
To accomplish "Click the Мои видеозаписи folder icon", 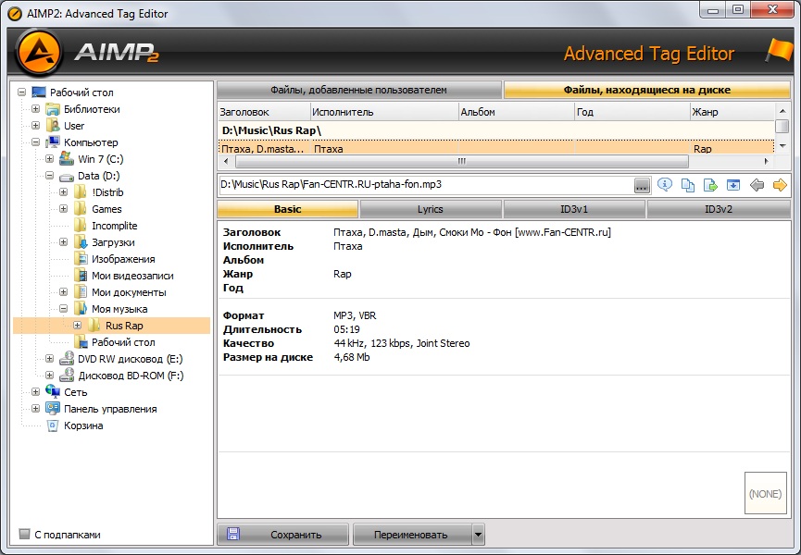I will pyautogui.click(x=81, y=276).
